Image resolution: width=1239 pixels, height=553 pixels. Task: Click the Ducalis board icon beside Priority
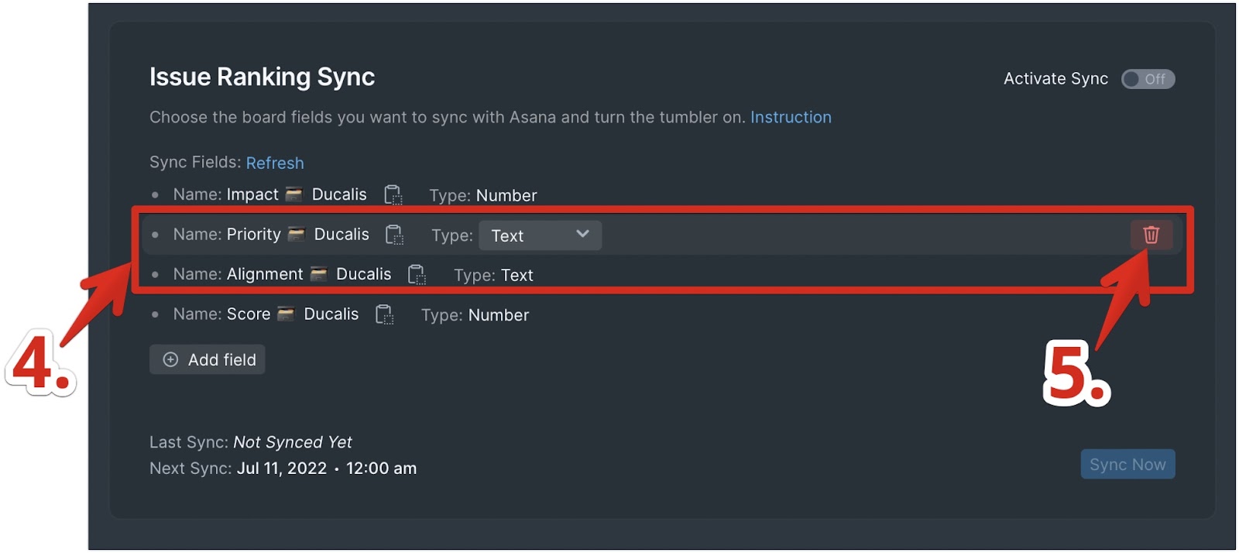[296, 234]
